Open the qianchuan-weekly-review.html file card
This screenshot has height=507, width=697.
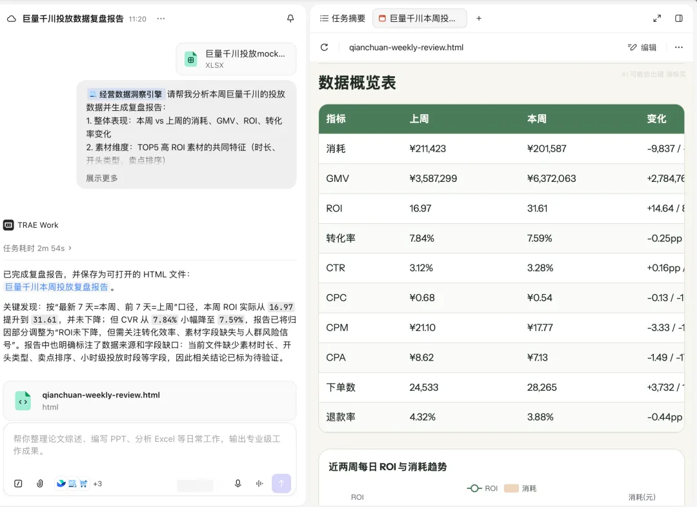pyautogui.click(x=150, y=401)
